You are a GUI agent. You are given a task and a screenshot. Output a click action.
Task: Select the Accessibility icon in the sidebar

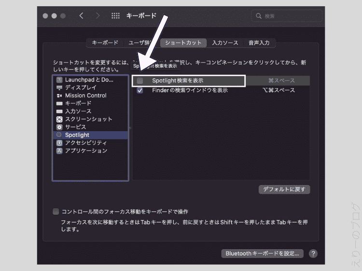coord(59,143)
